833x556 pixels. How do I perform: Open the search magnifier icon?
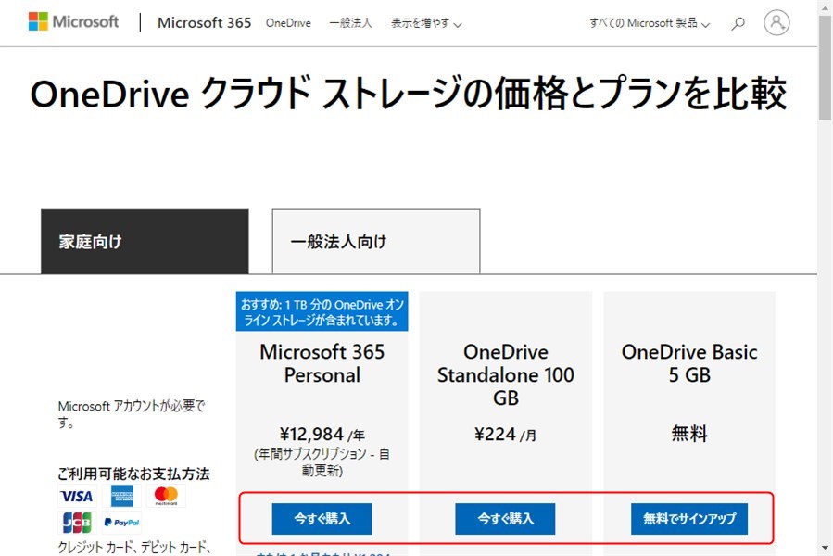click(x=738, y=23)
